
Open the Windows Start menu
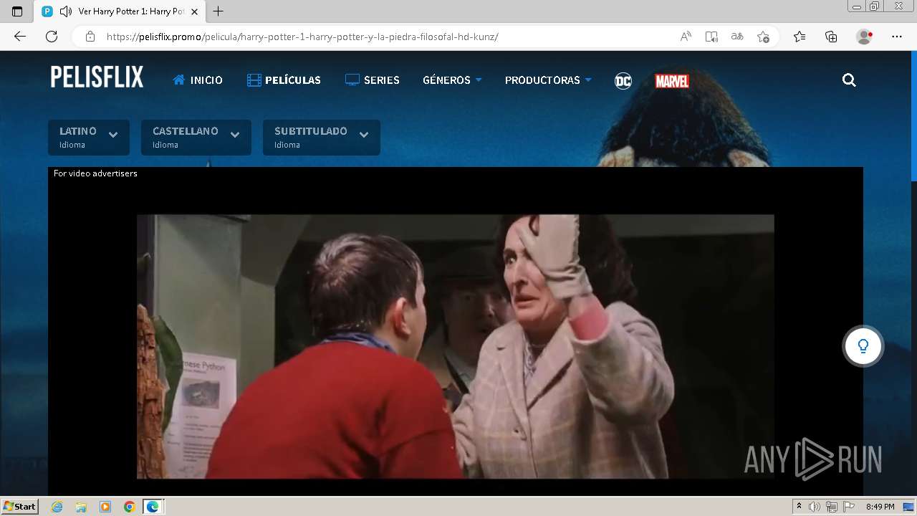[20, 507]
